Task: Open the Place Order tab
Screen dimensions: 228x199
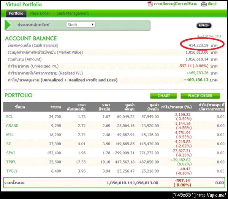Action: (40, 14)
